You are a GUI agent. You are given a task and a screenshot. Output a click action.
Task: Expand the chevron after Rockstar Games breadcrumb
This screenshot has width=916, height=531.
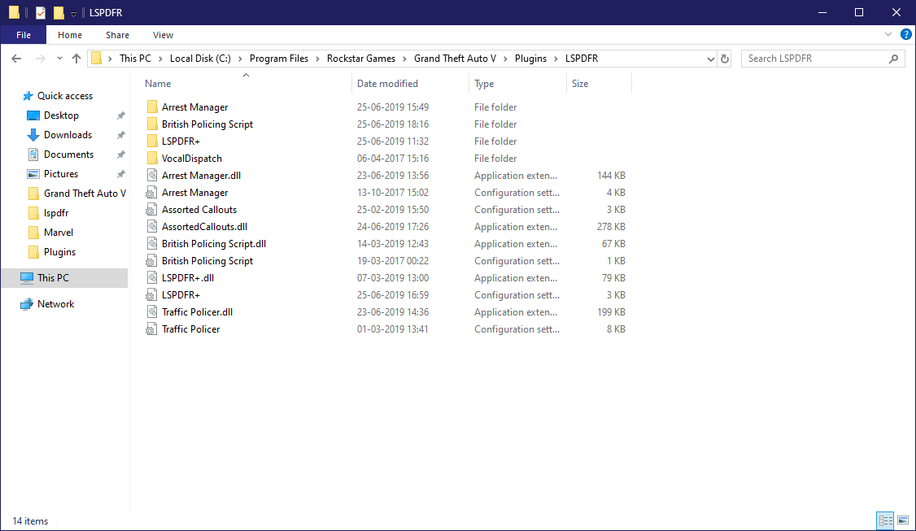pos(404,59)
